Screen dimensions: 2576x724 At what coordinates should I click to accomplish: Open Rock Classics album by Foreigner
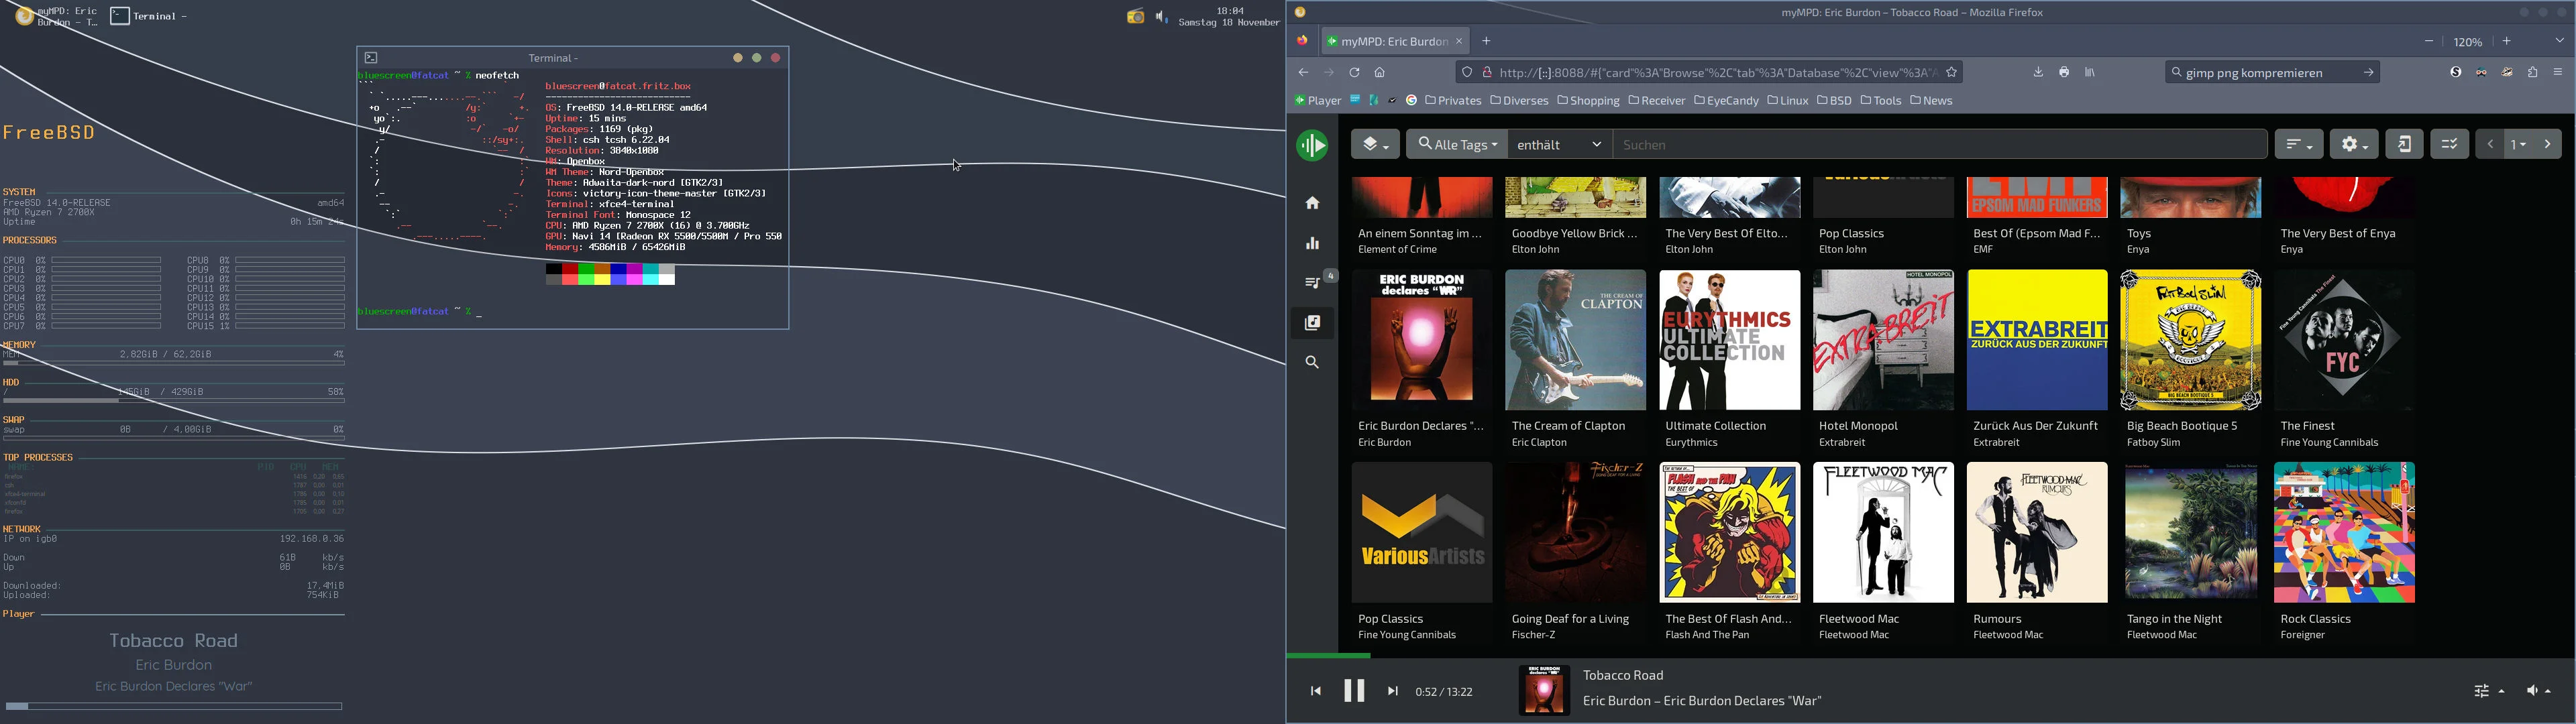point(2344,532)
